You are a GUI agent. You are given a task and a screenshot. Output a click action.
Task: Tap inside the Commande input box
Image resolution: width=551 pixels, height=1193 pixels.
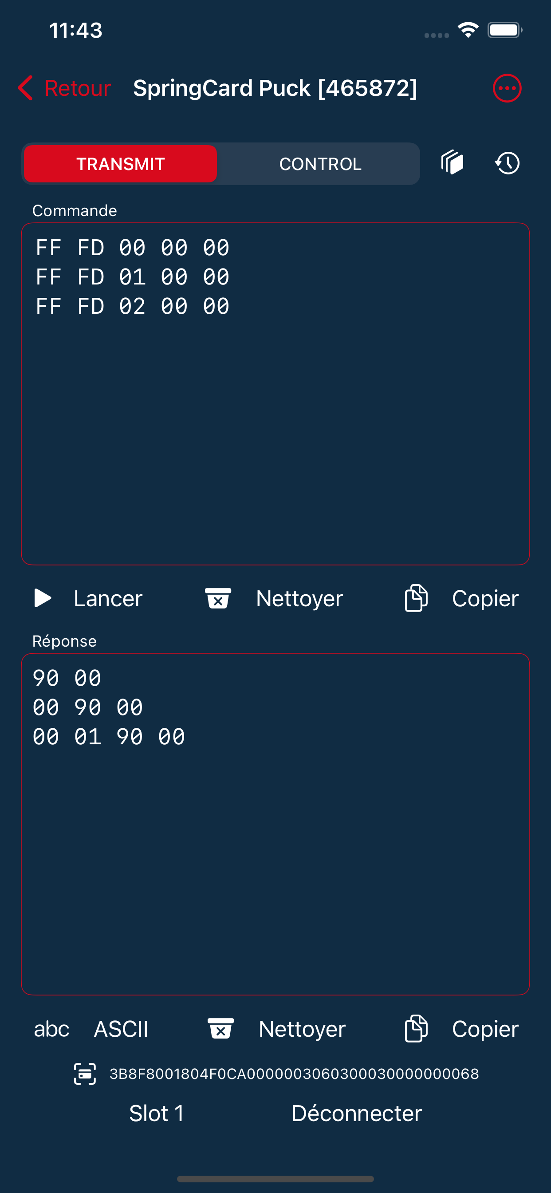[275, 394]
